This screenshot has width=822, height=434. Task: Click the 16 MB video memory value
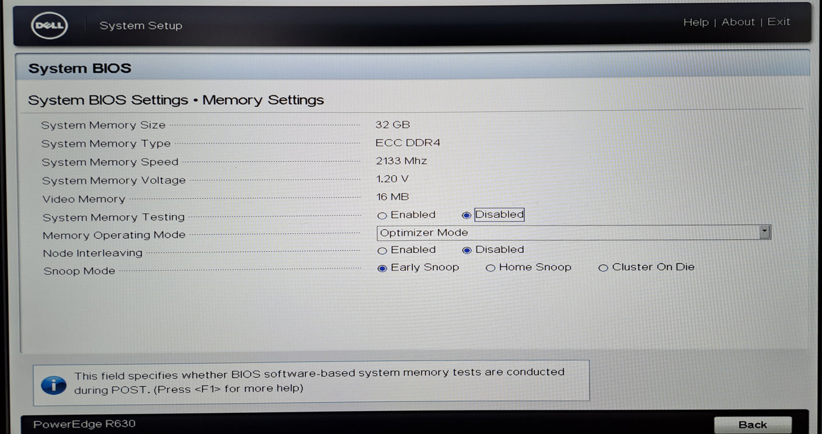tap(393, 197)
